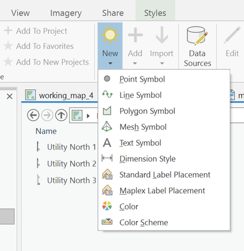This screenshot has width=244, height=251.
Task: Select the Mesh Symbol pyramid icon
Action: (x=107, y=126)
